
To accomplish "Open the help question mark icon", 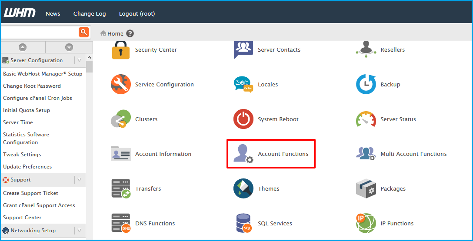I will pos(130,33).
